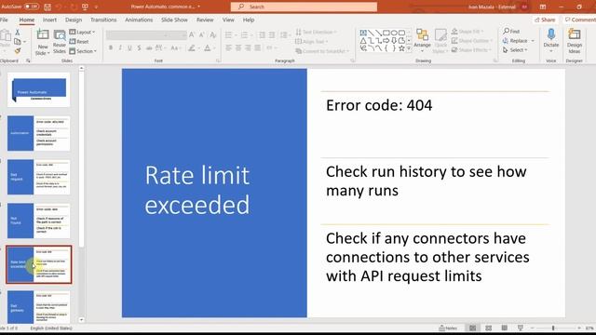Image resolution: width=596 pixels, height=335 pixels.
Task: Select the Text Box shape
Action: coord(363,33)
